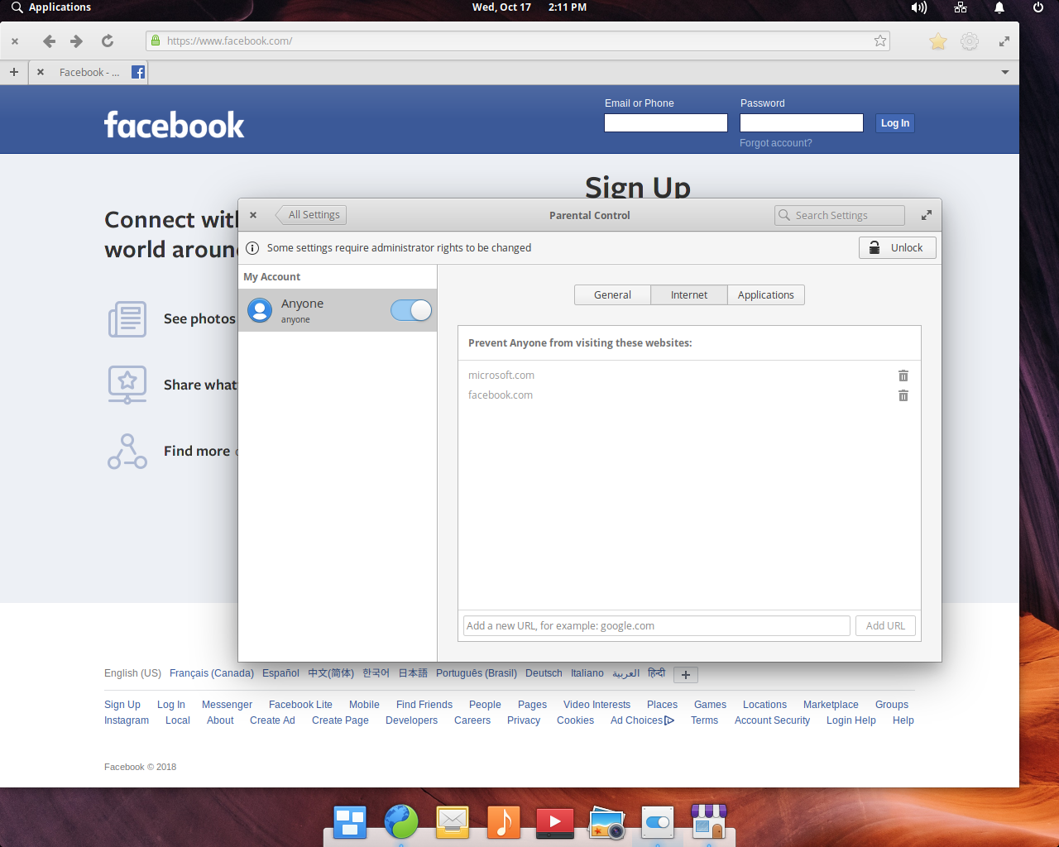
Task: Open Mail from the dock
Action: (x=453, y=822)
